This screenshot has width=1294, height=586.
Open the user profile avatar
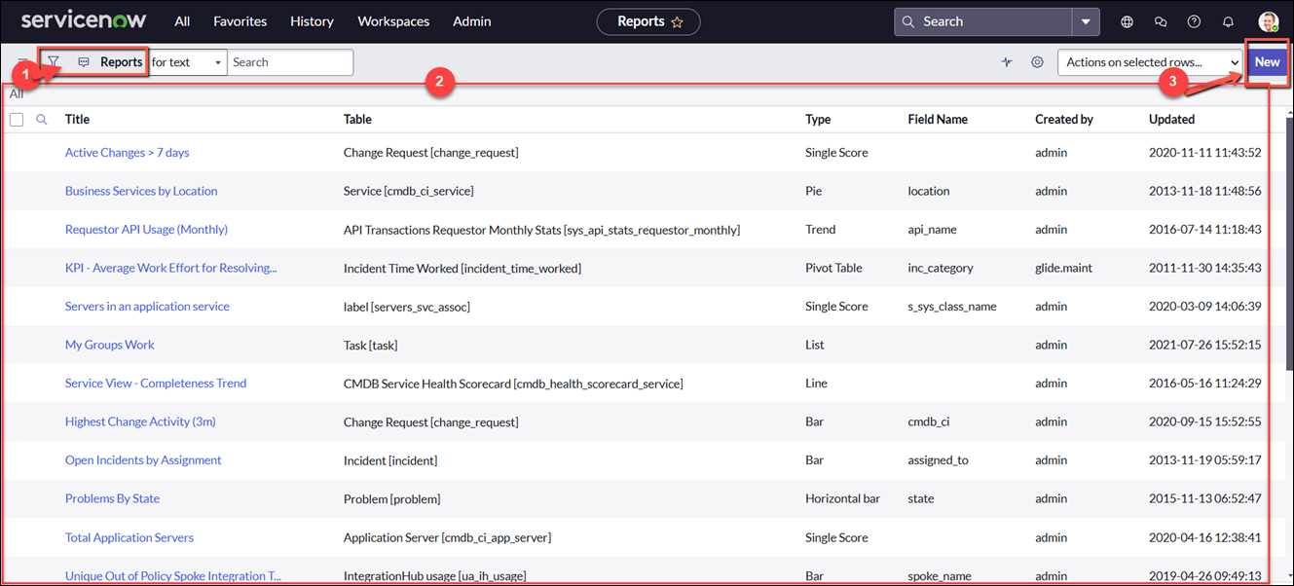(x=1268, y=21)
